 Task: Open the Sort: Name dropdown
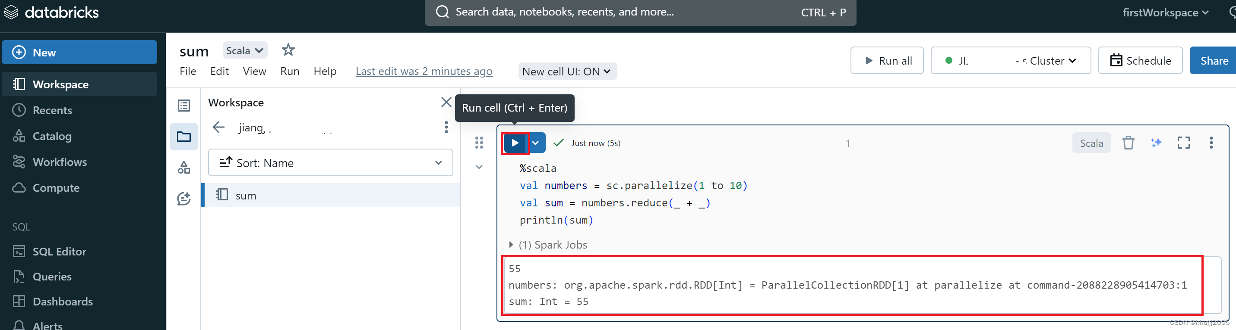tap(331, 162)
